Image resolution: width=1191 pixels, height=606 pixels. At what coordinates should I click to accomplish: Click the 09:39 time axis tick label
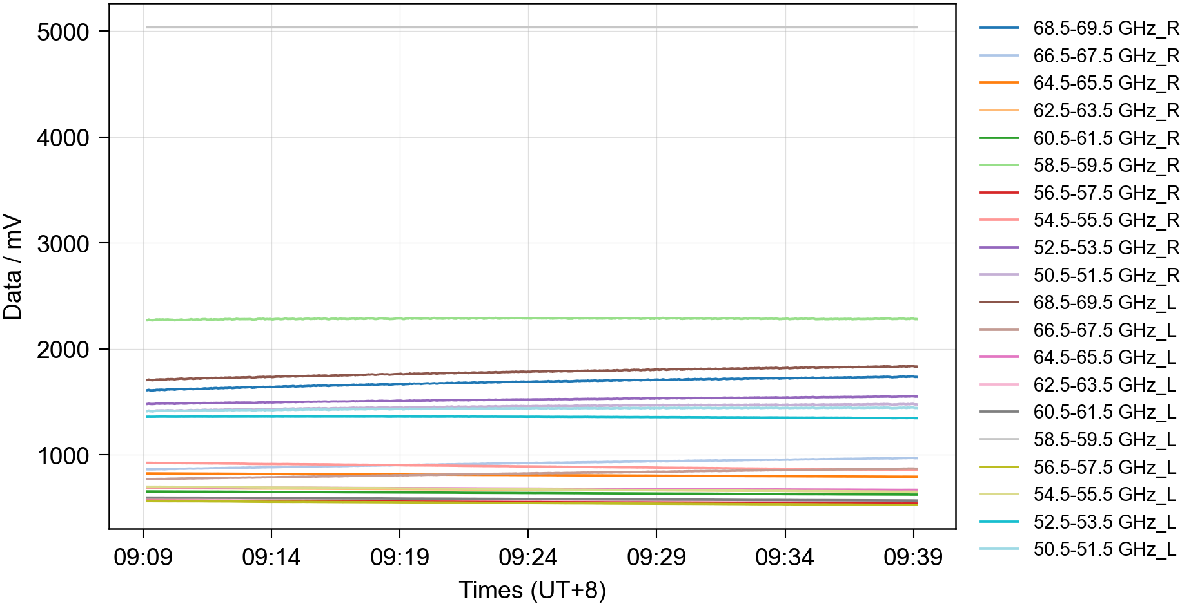(x=912, y=558)
